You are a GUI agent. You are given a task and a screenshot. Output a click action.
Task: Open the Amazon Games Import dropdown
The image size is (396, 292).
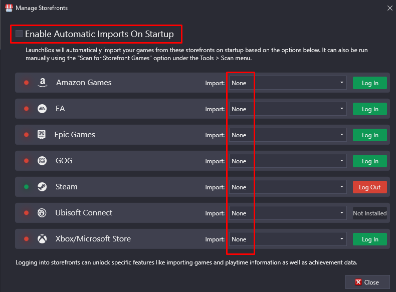pos(288,83)
